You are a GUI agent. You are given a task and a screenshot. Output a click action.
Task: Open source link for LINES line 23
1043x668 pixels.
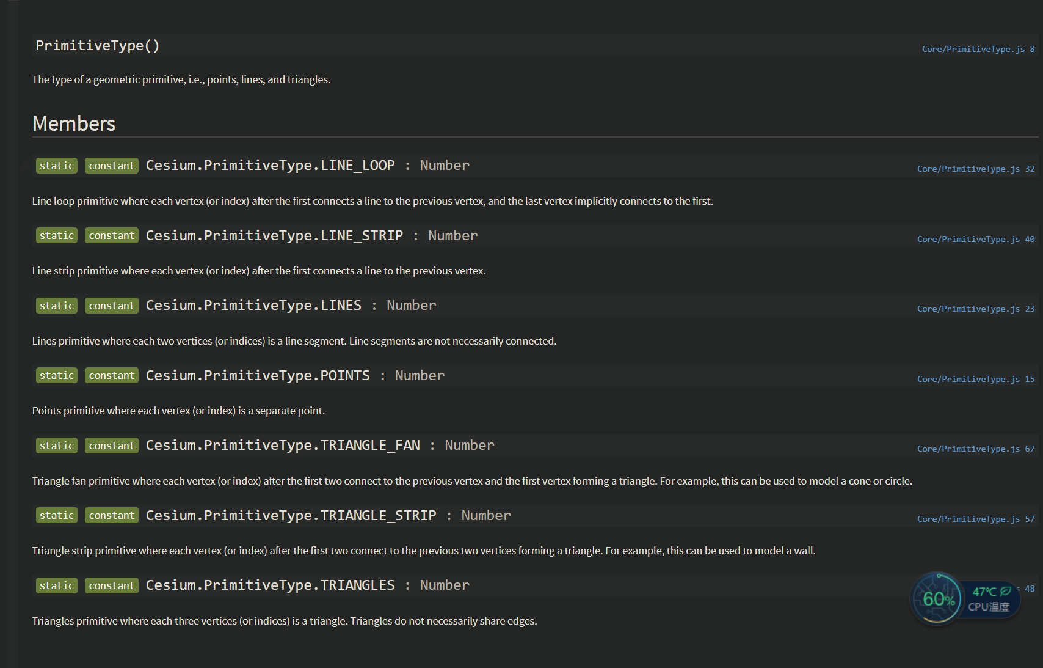[976, 309]
